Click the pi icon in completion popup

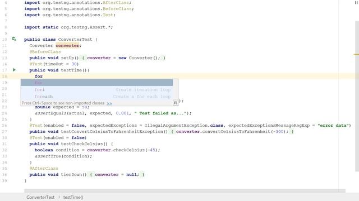click(176, 103)
